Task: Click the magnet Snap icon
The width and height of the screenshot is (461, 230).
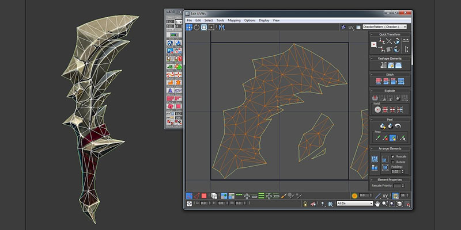Action: [407, 204]
